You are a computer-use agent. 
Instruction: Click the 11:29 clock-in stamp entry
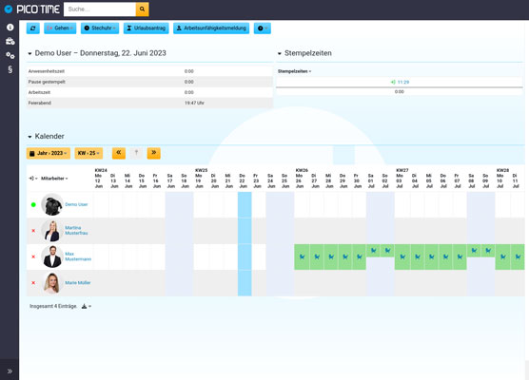coord(400,82)
